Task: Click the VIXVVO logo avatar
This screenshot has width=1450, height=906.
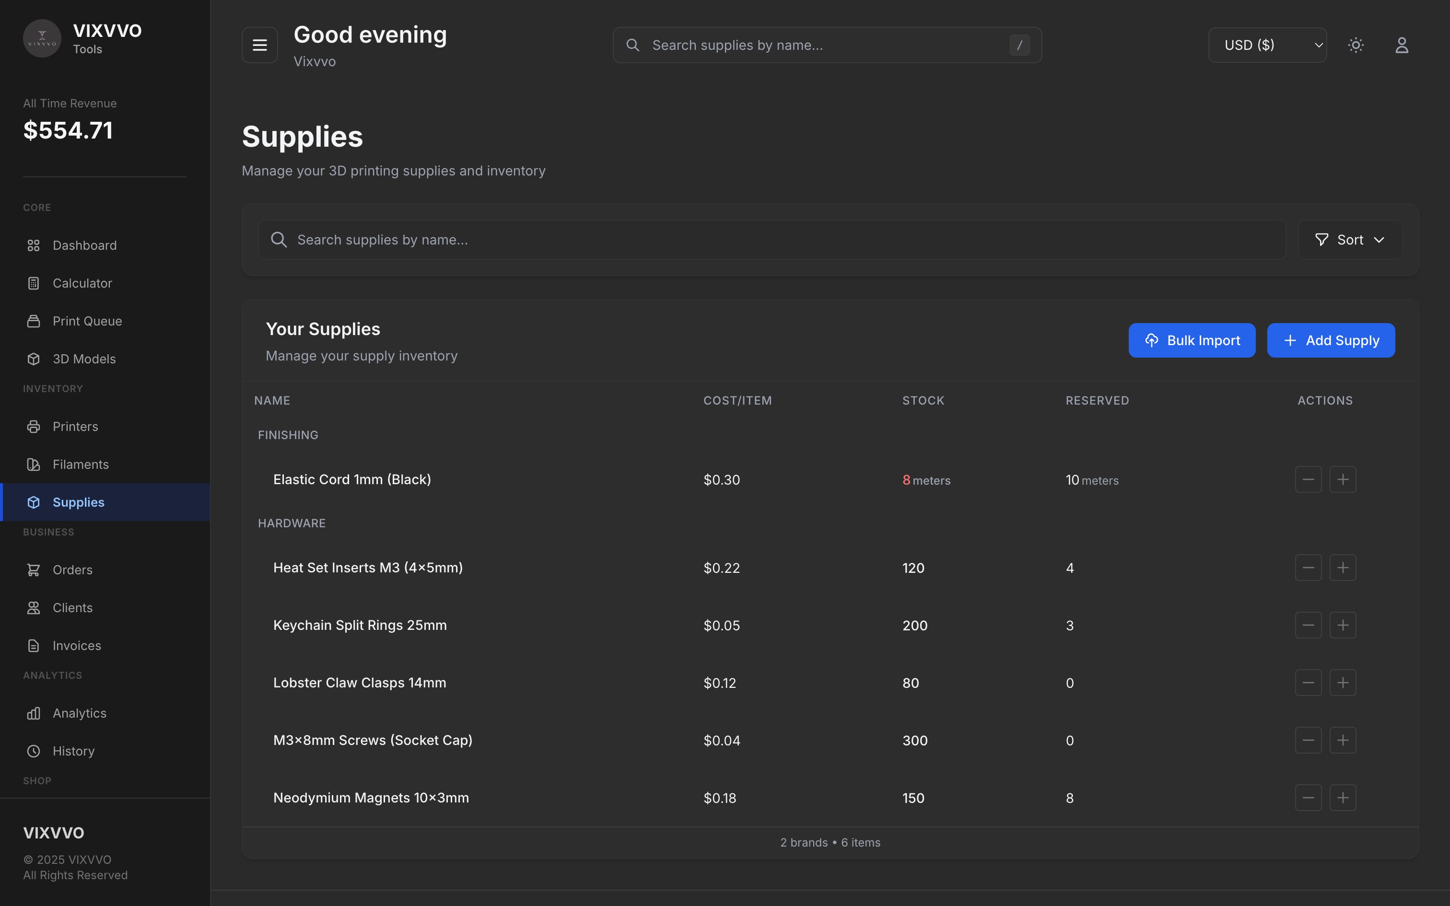Action: [x=42, y=39]
